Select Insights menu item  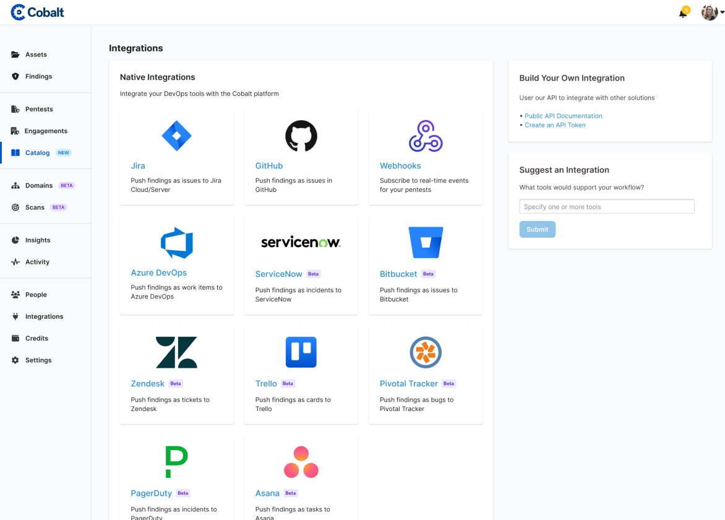38,240
